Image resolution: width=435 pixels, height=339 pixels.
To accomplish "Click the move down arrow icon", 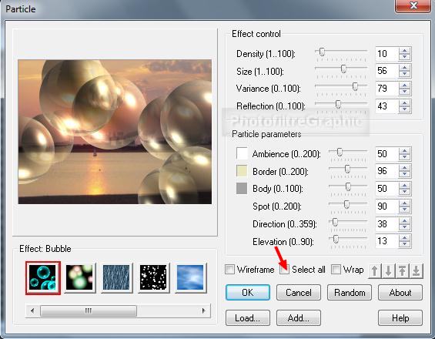I will (x=389, y=270).
